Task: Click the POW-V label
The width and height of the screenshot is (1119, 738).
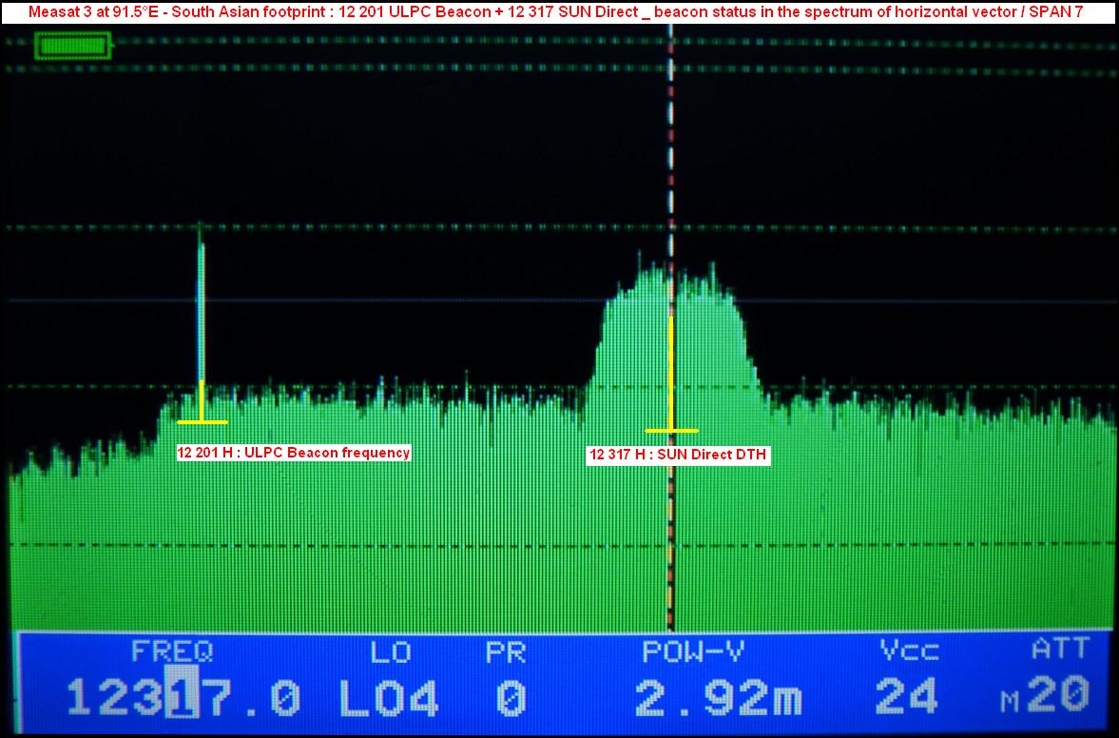Action: [692, 652]
